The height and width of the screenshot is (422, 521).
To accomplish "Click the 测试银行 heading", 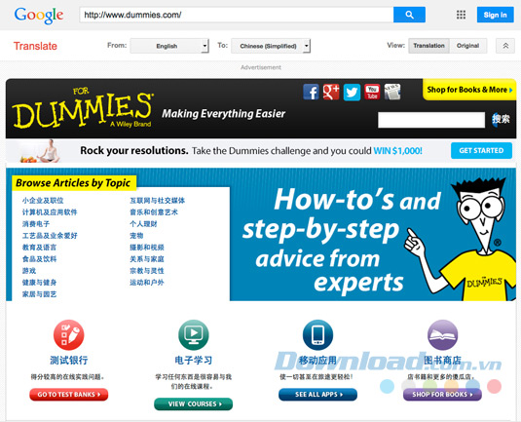I will (69, 361).
